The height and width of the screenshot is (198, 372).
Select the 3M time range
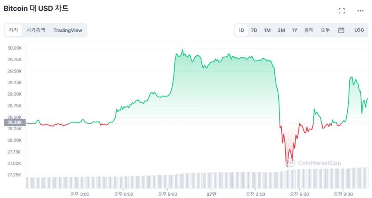point(281,30)
